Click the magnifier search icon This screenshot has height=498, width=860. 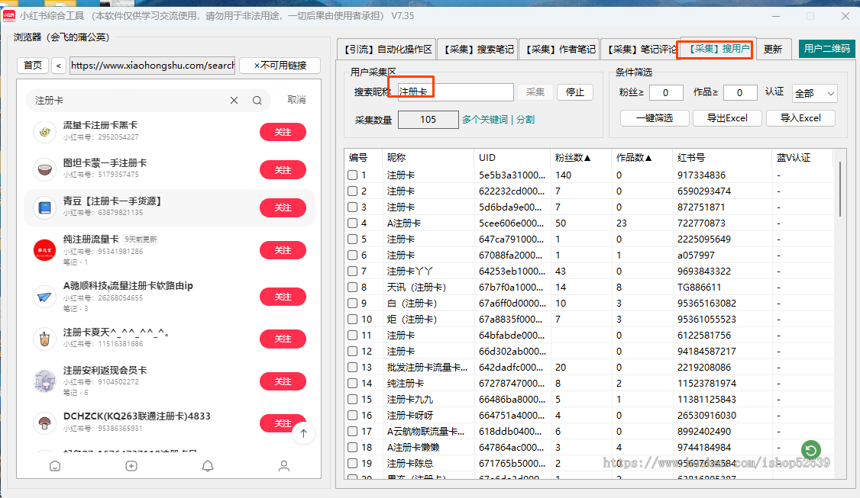click(257, 101)
